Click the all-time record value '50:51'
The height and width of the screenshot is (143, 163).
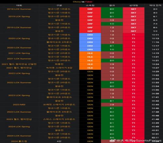click(x=155, y=134)
